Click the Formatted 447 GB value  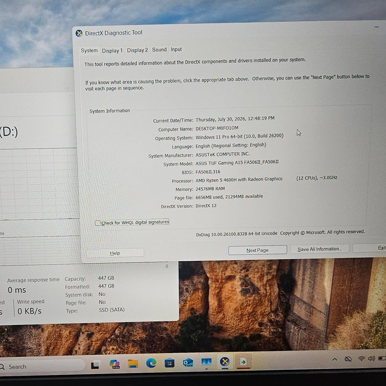click(x=106, y=286)
